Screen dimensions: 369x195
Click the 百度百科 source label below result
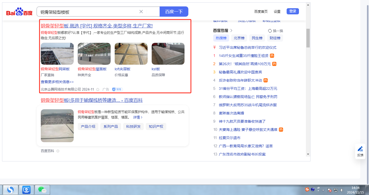click(x=47, y=151)
